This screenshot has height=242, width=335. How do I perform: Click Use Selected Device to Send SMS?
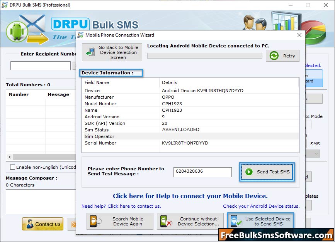[x=261, y=221]
